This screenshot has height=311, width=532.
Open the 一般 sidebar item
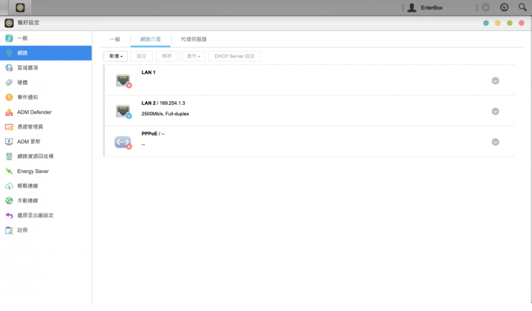point(46,38)
